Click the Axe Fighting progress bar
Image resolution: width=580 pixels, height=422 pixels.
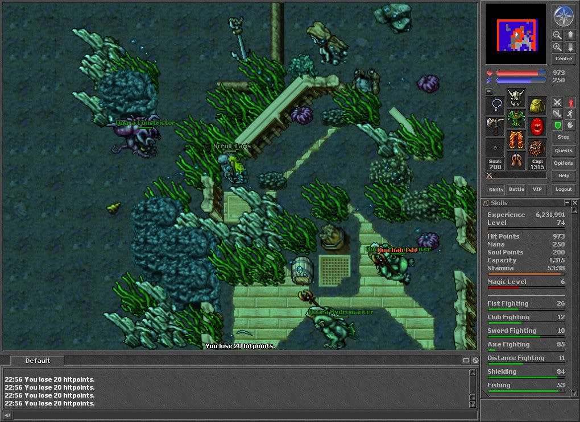pos(526,350)
